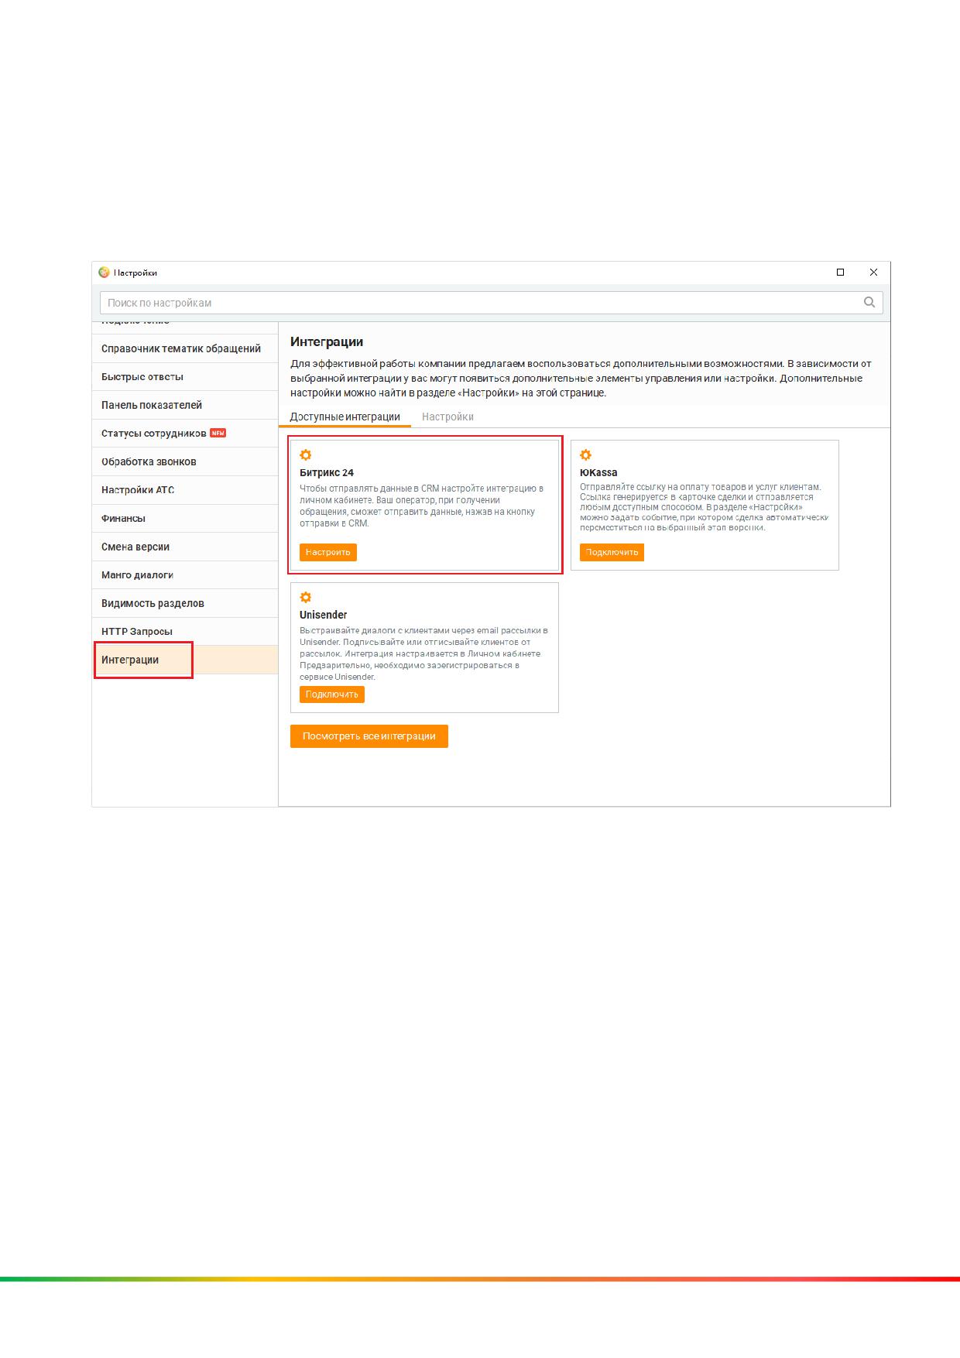Click the Unisender description text
The image size is (960, 1358).
click(424, 653)
